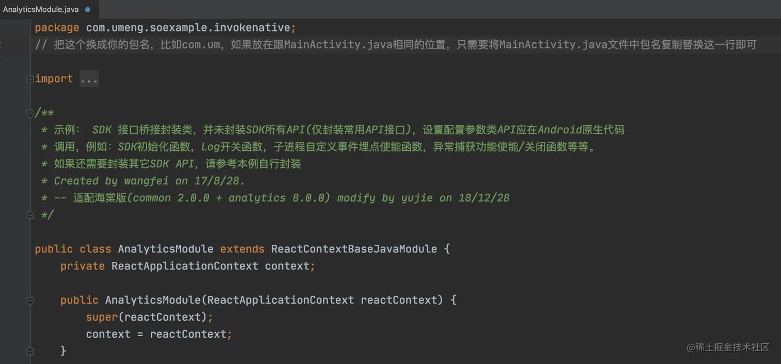Click the "Created by wangfei" comment line
The image size is (781, 364).
pyautogui.click(x=149, y=181)
